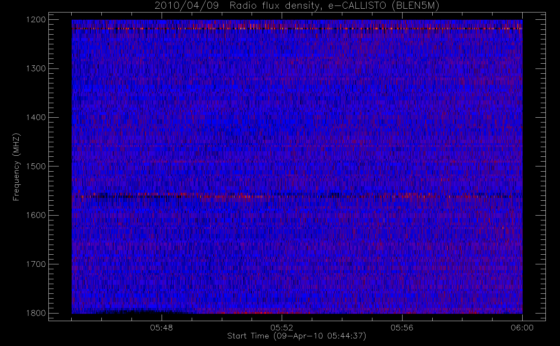The image size is (560, 346).
Task: Click the 1700 frequency tick label
Action: [36, 264]
